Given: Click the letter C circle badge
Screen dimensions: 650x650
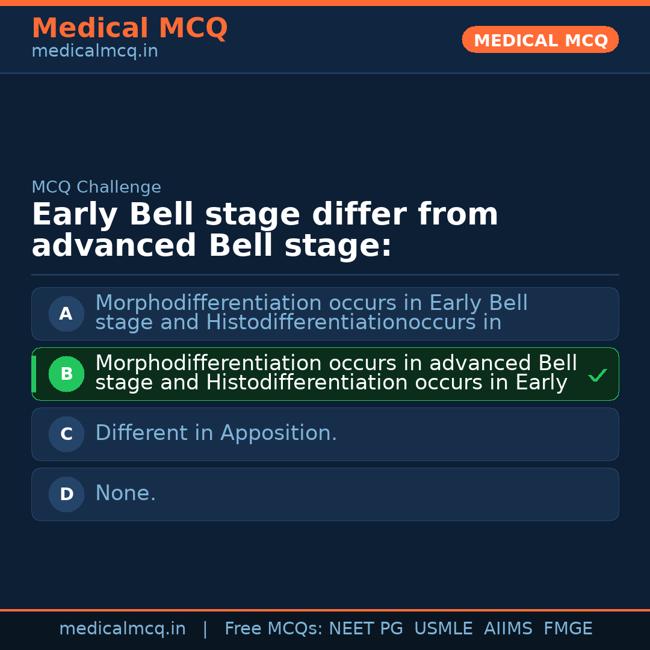Looking at the screenshot, I should tap(66, 434).
